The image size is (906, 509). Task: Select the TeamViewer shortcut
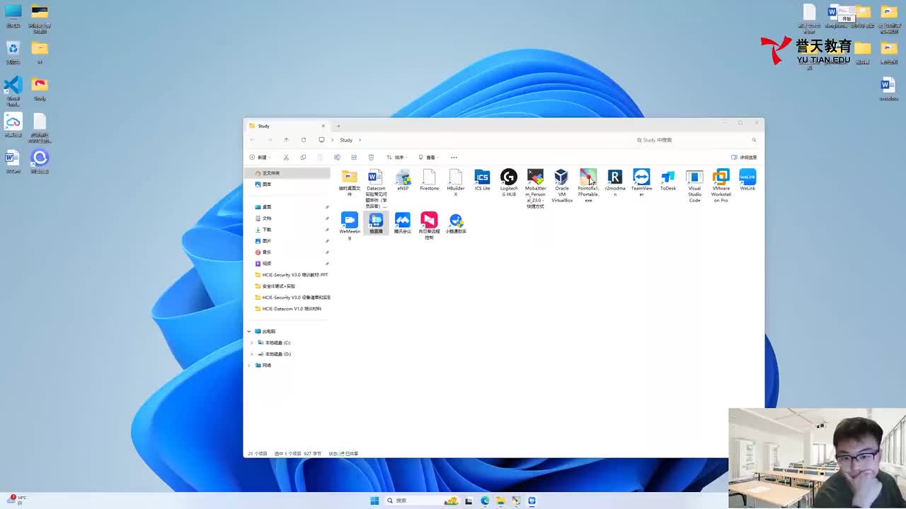point(641,182)
